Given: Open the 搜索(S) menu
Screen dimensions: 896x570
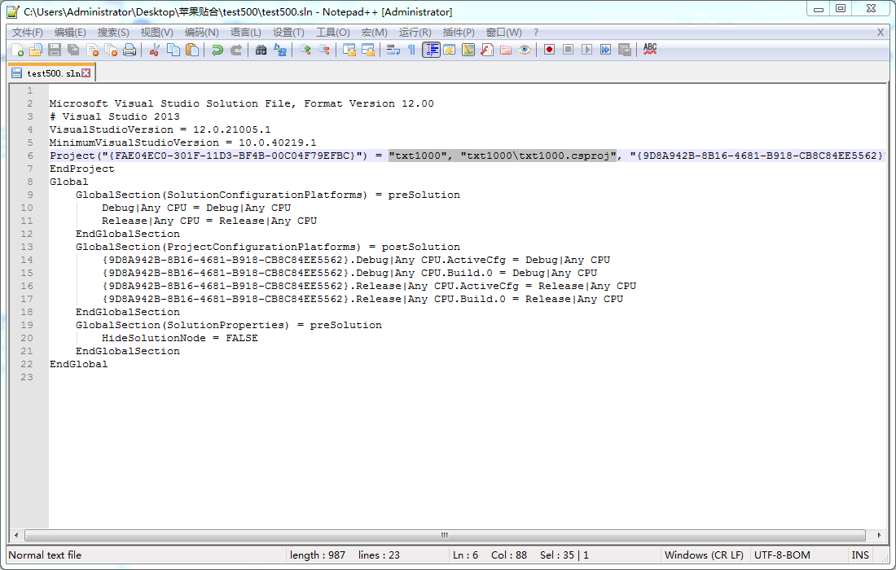Looking at the screenshot, I should point(113,33).
